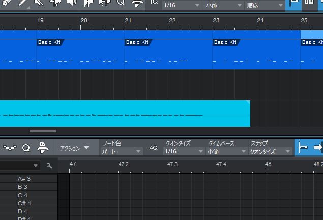Open the instrument selector dropdown beside the wrench
The image size is (323, 220).
pos(19,166)
